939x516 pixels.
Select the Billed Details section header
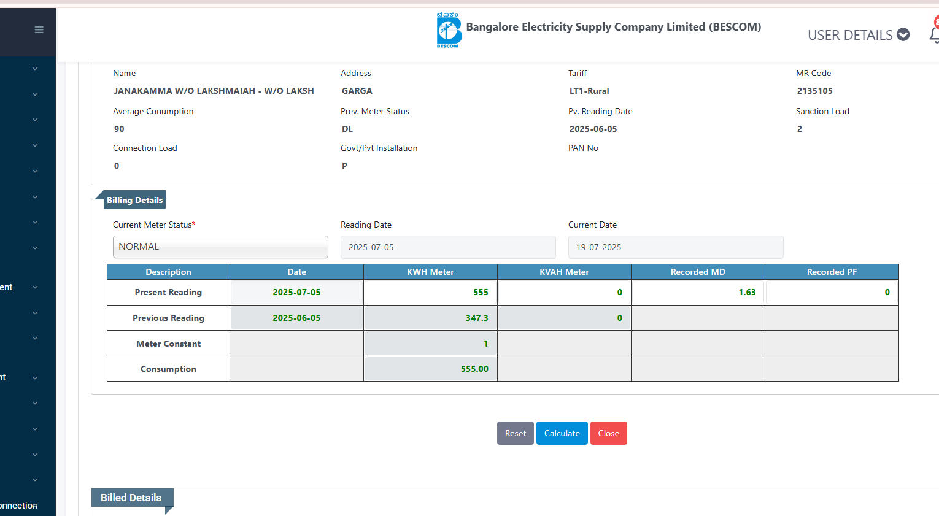131,498
